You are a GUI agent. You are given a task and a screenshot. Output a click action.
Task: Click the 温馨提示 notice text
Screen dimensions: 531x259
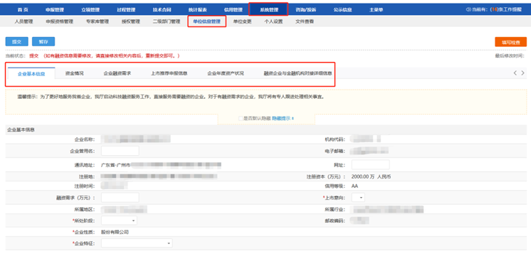(171, 97)
